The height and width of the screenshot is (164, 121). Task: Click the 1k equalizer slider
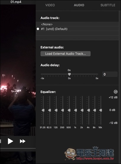(x=75, y=110)
